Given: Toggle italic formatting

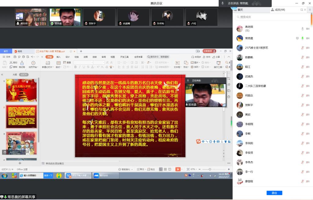Looking at the screenshot, I should 79,66.
